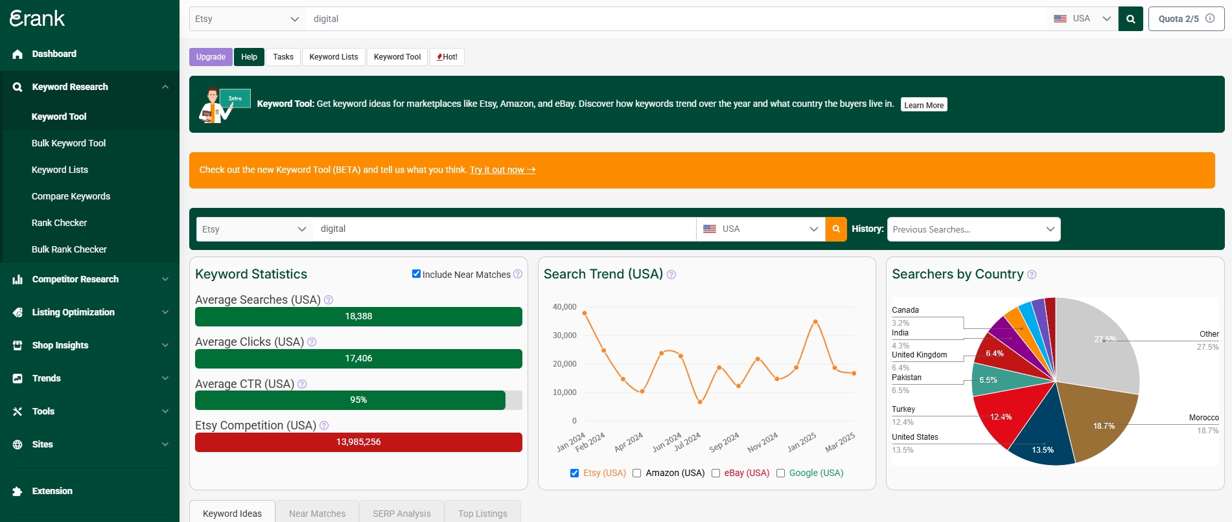The height and width of the screenshot is (522, 1232).
Task: Click the Quota info circle icon
Action: point(1210,18)
